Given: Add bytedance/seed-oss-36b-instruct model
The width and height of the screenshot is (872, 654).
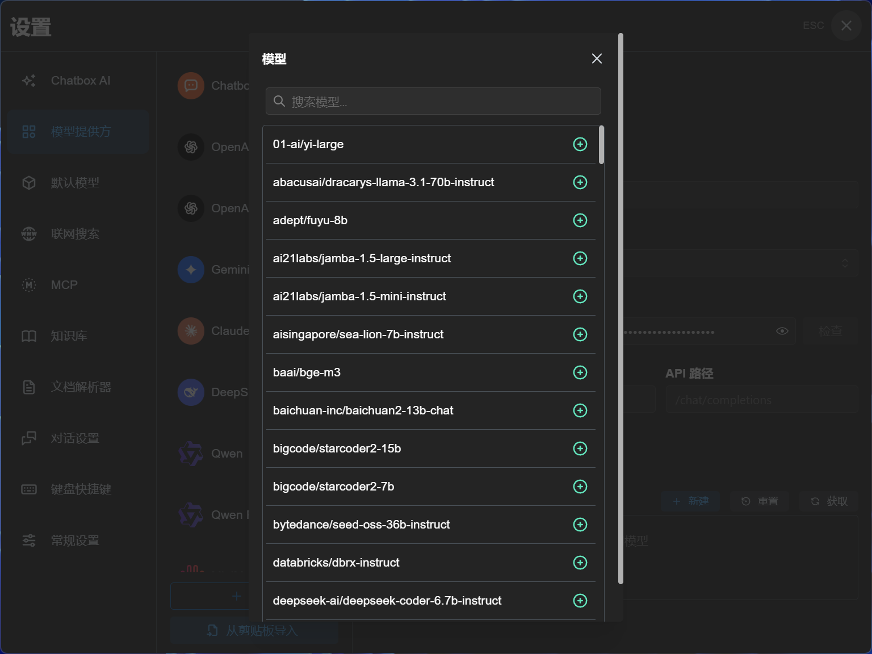Looking at the screenshot, I should pyautogui.click(x=580, y=525).
